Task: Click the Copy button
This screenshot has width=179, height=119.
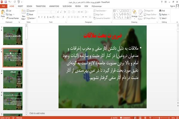Action: click(x=9, y=15)
